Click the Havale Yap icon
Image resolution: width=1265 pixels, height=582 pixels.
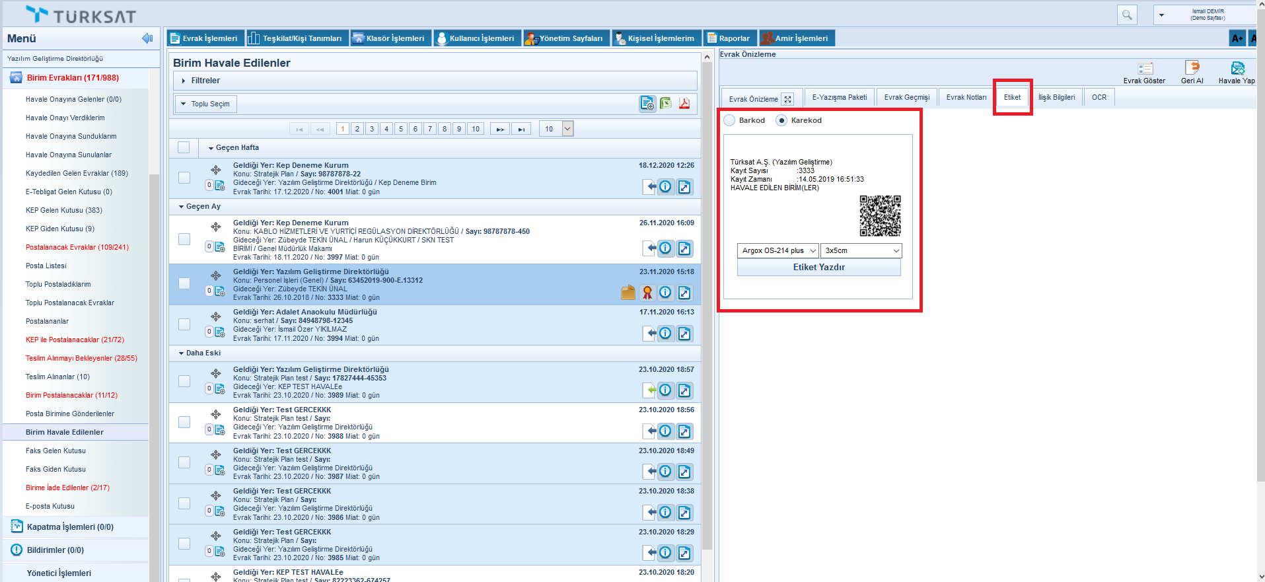click(1237, 69)
